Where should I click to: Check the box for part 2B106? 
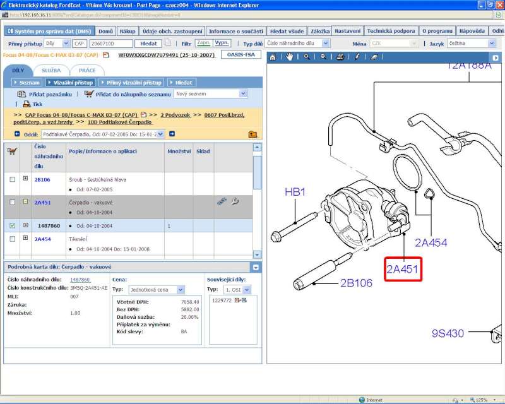point(12,179)
